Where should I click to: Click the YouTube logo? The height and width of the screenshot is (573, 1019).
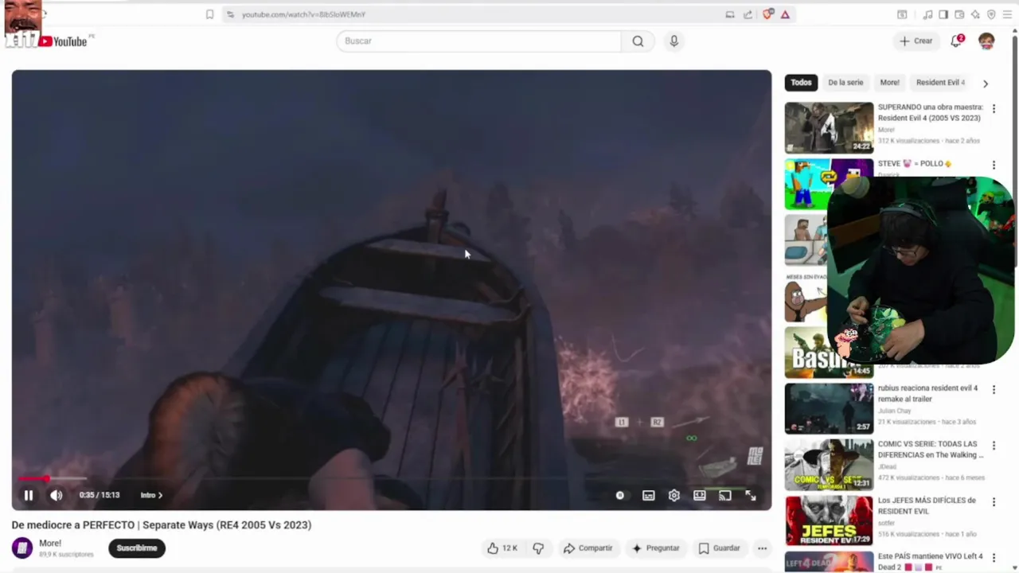click(x=64, y=41)
